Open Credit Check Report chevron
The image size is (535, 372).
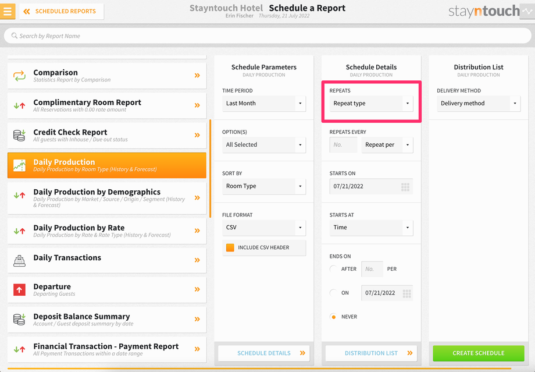pyautogui.click(x=197, y=135)
